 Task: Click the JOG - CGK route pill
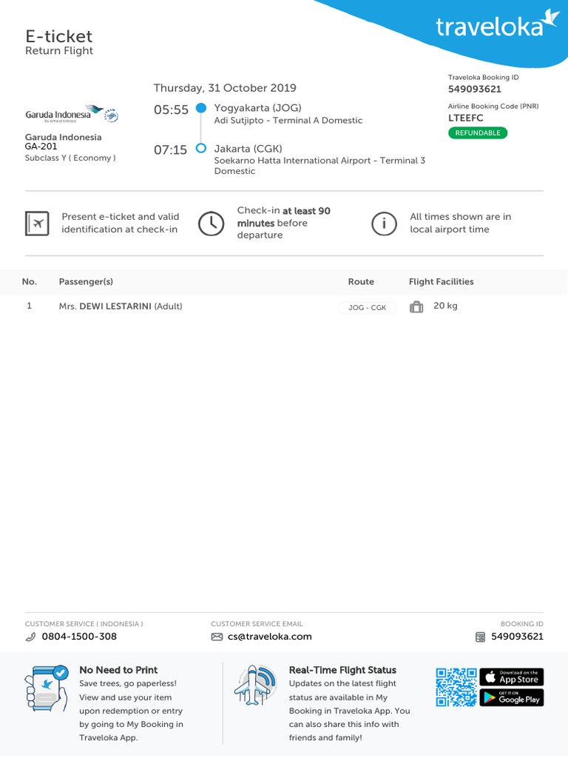pyautogui.click(x=367, y=307)
